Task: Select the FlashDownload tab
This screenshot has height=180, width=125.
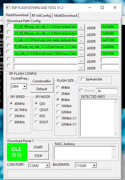Action: coord(17,15)
